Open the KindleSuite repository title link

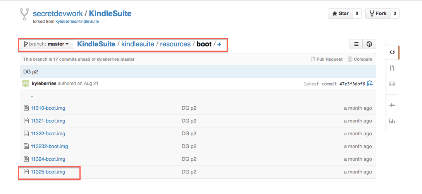(x=110, y=14)
